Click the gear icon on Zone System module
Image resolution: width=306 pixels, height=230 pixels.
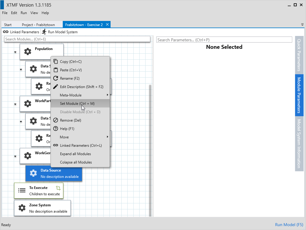click(x=22, y=208)
